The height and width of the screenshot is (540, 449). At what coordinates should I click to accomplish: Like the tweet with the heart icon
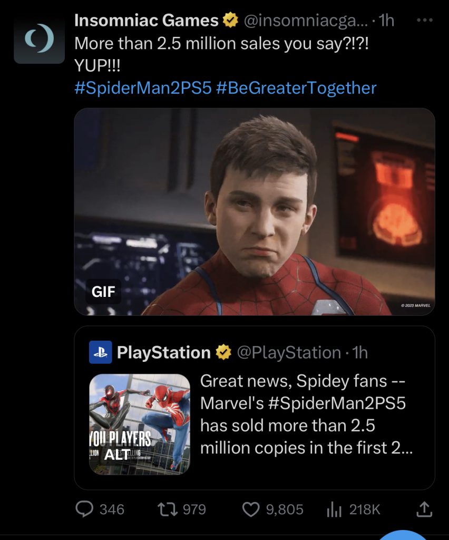point(250,509)
